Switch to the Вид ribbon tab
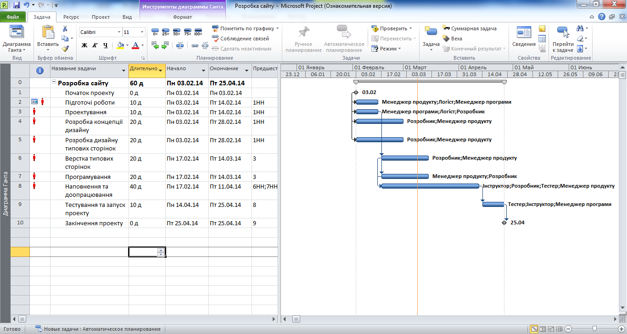 coord(127,17)
